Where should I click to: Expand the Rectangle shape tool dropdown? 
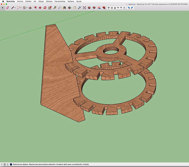point(27,8)
